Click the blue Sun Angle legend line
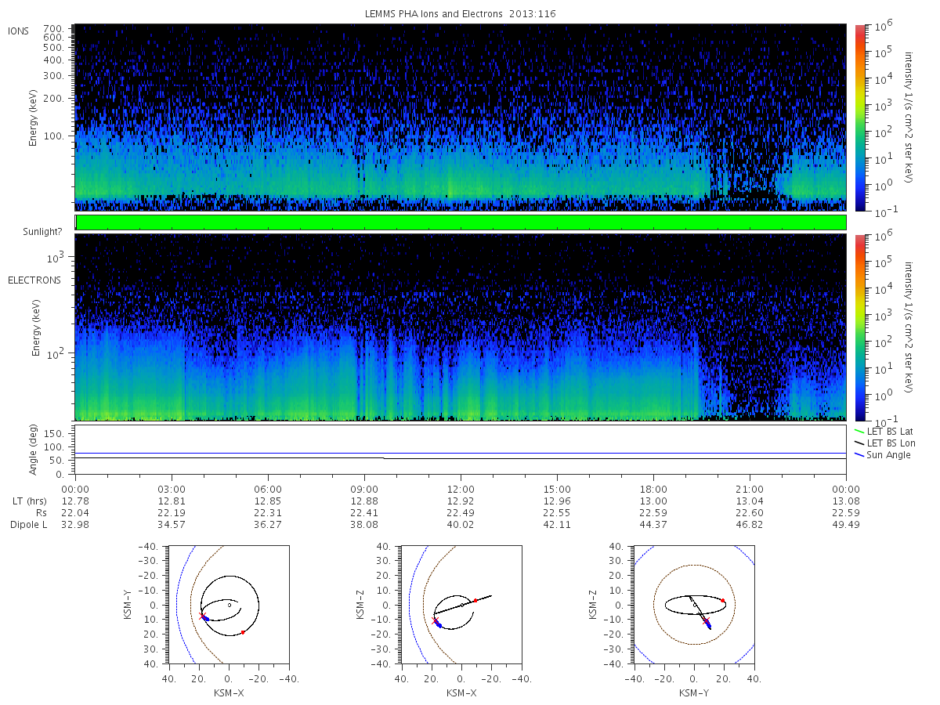Image resolution: width=940 pixels, height=705 pixels. 861,455
